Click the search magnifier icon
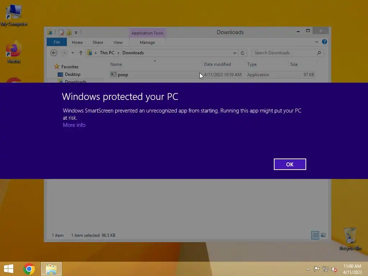Image resolution: width=368 pixels, height=276 pixels. [319, 53]
